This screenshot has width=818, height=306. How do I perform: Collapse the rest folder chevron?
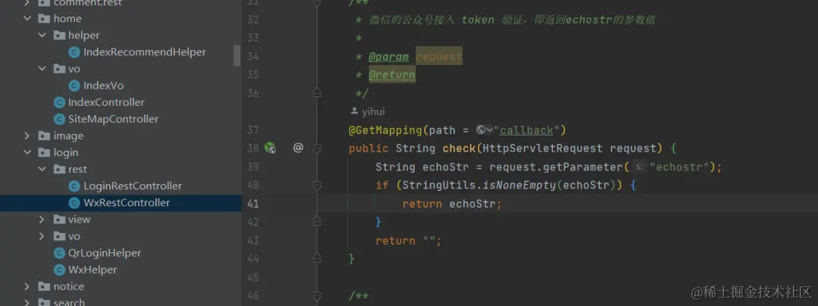[x=42, y=170]
